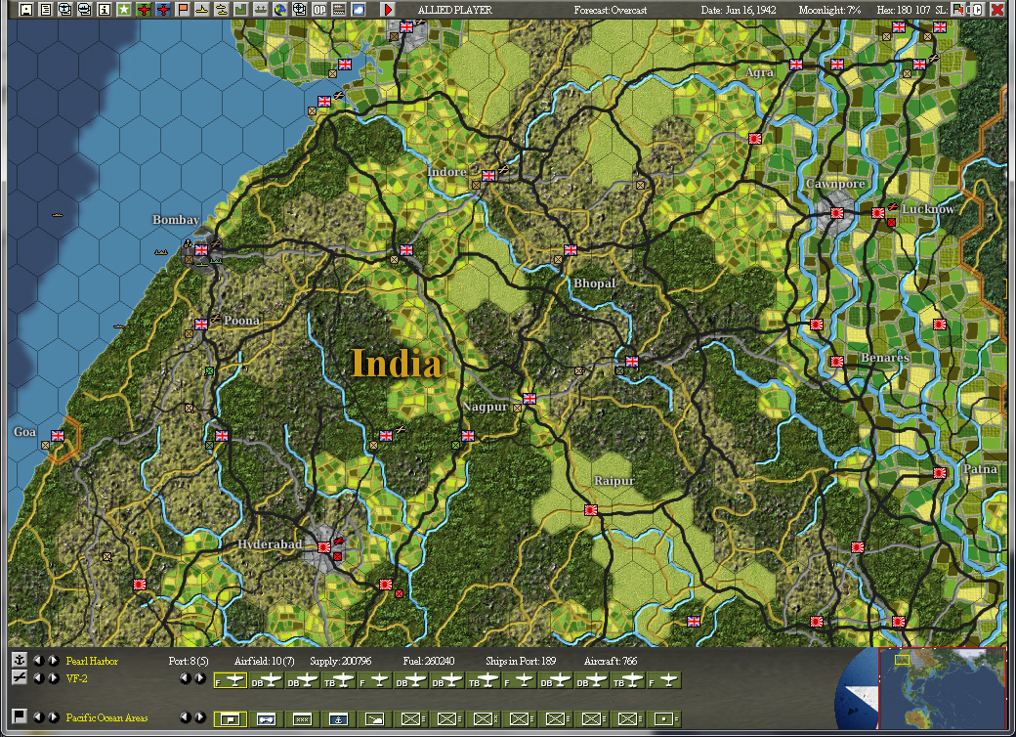Open the information 'i' icon
Screen dimensions: 1016x737
pos(104,9)
